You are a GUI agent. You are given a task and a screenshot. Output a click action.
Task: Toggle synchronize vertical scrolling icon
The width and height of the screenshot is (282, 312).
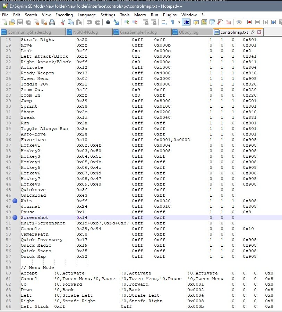[145, 22]
